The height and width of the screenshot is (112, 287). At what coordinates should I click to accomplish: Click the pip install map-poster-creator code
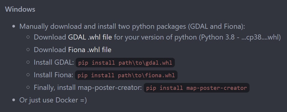(x=196, y=88)
